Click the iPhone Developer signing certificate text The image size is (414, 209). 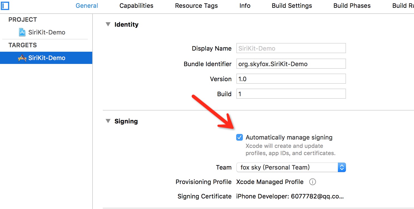coord(290,196)
